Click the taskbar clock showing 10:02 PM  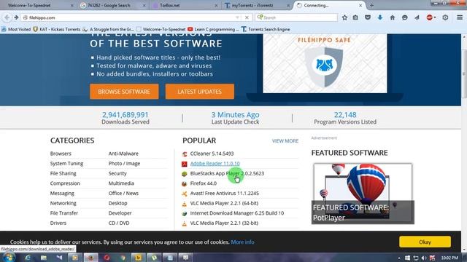[x=449, y=258]
